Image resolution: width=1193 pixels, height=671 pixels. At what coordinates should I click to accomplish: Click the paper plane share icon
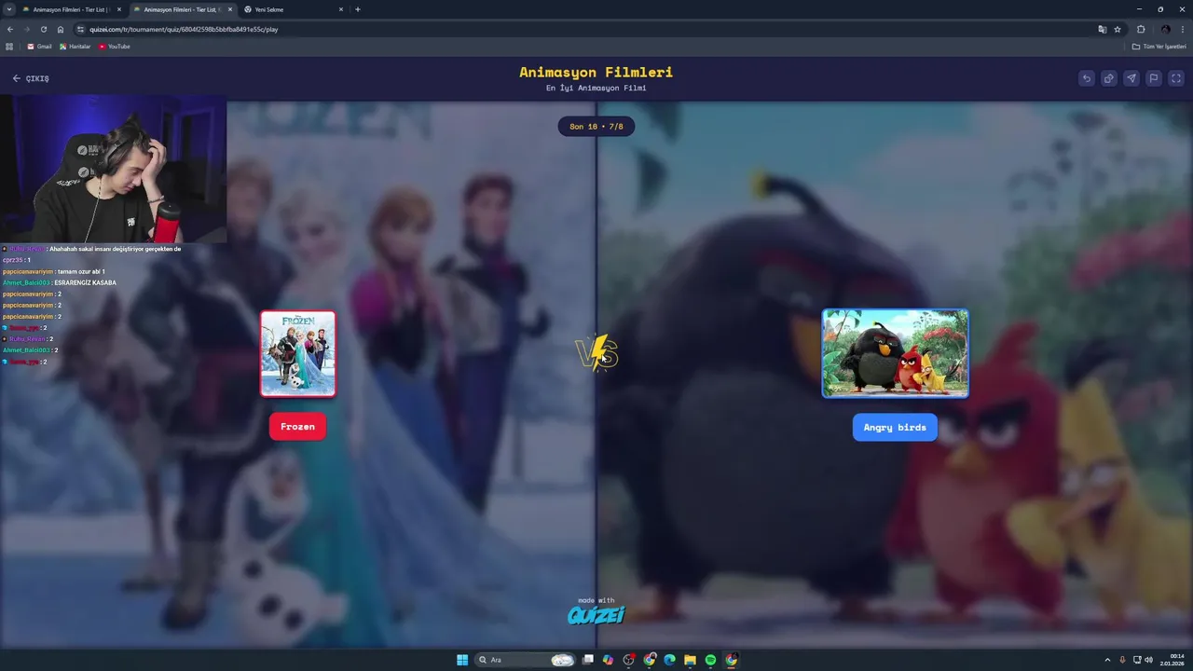[1131, 78]
